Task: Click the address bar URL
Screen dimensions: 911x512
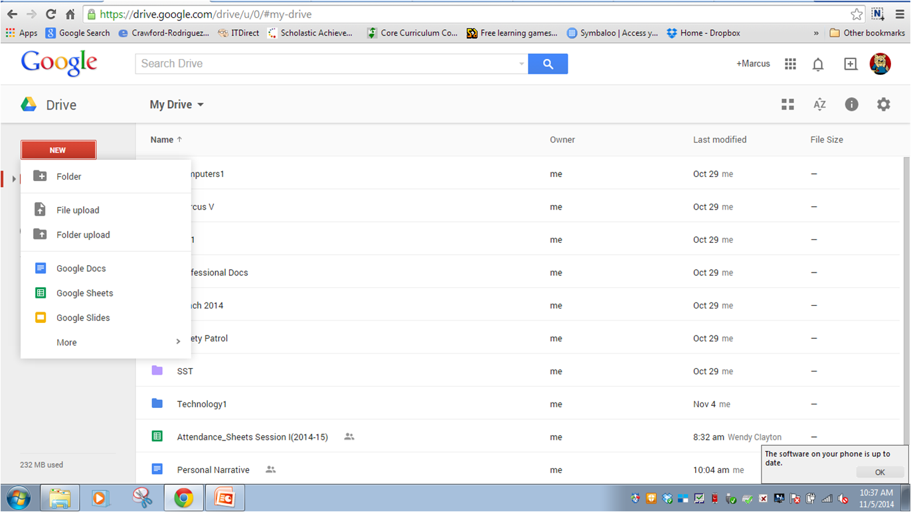Action: point(206,14)
